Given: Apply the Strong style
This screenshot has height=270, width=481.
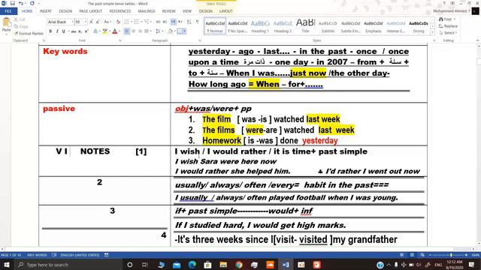Looking at the screenshot, I should [419, 27].
